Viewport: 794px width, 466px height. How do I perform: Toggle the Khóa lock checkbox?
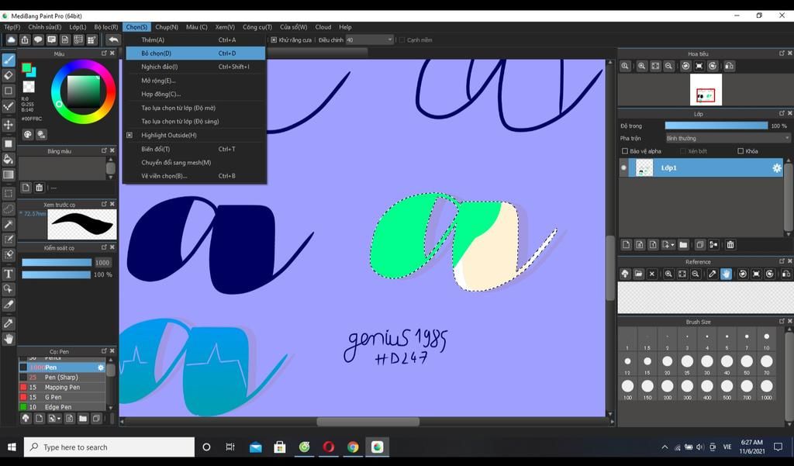coord(740,151)
